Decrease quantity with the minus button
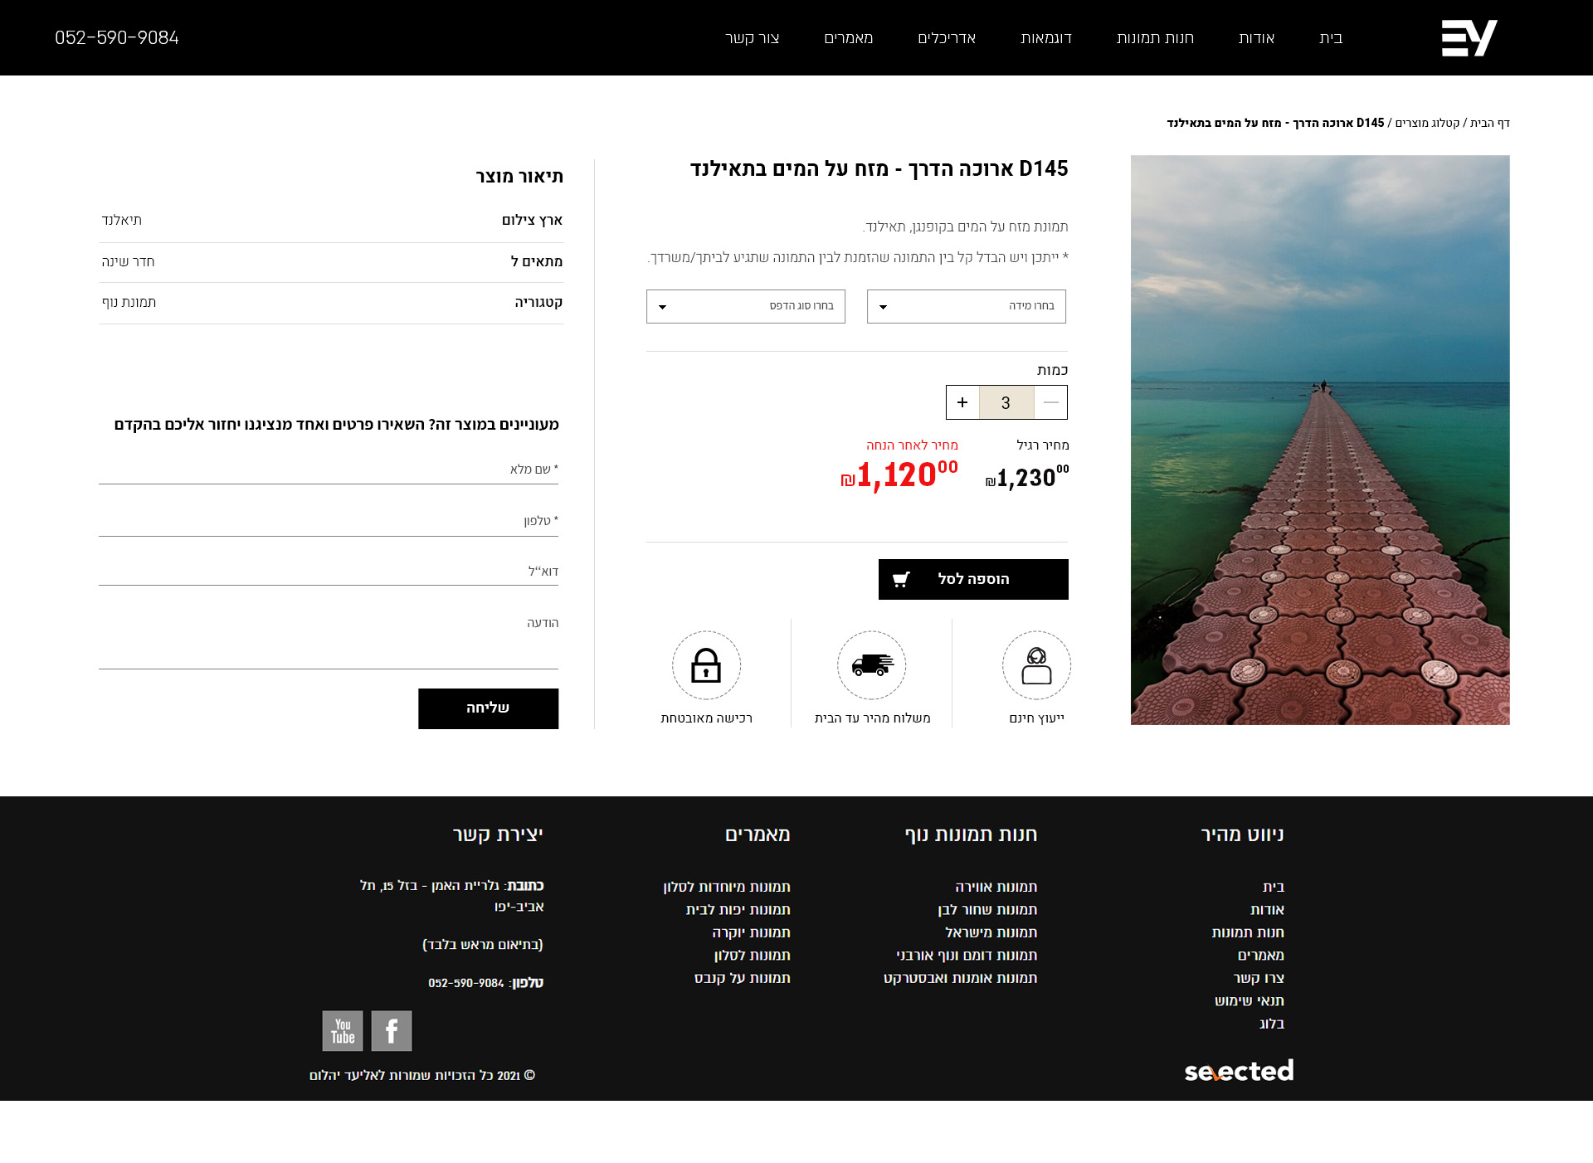Screen dimensions: 1593x1163 [1050, 402]
